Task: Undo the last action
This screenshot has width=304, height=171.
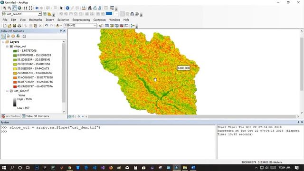Action: [x=47, y=26]
